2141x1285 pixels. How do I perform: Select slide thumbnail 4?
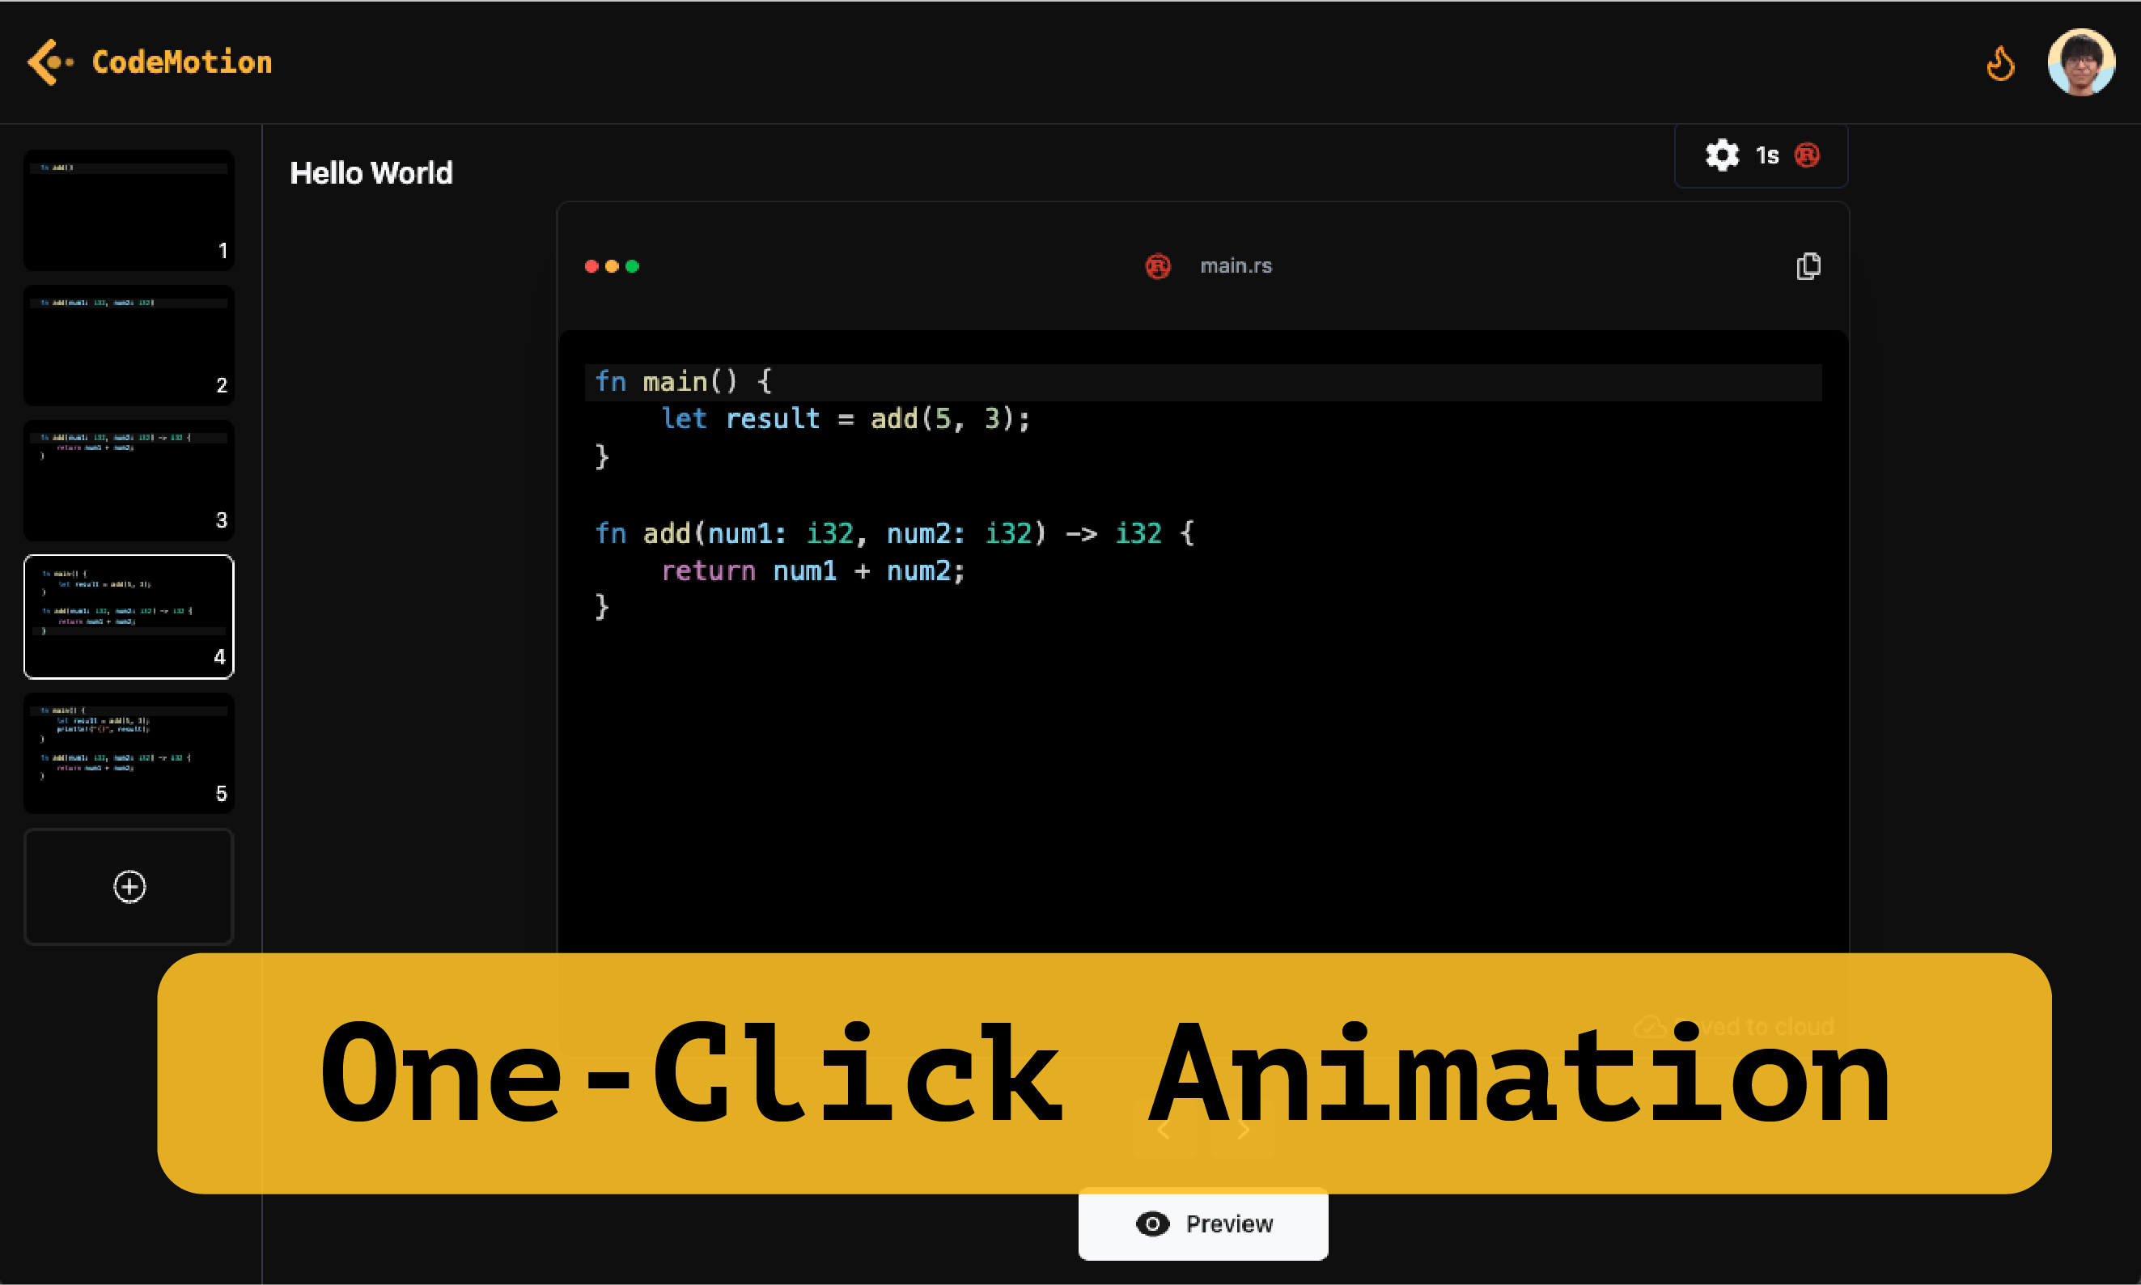click(129, 617)
